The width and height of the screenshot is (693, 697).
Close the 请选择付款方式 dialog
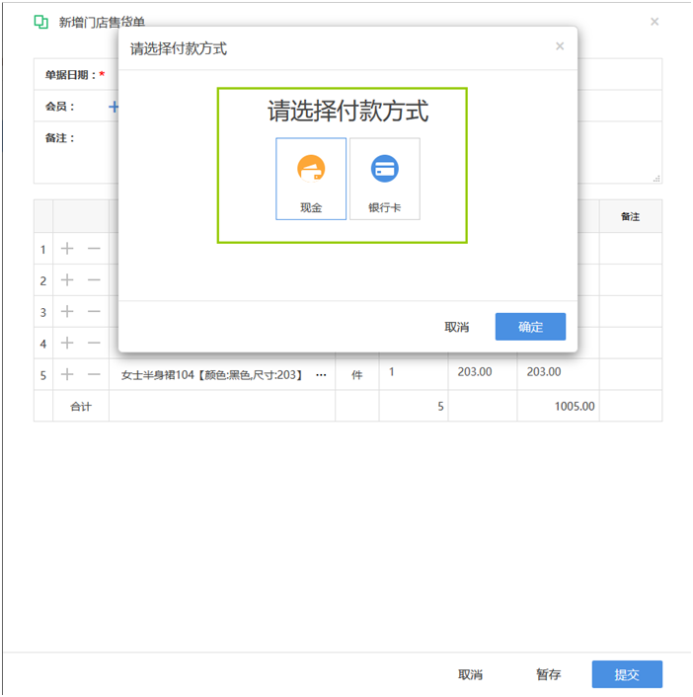(x=560, y=46)
